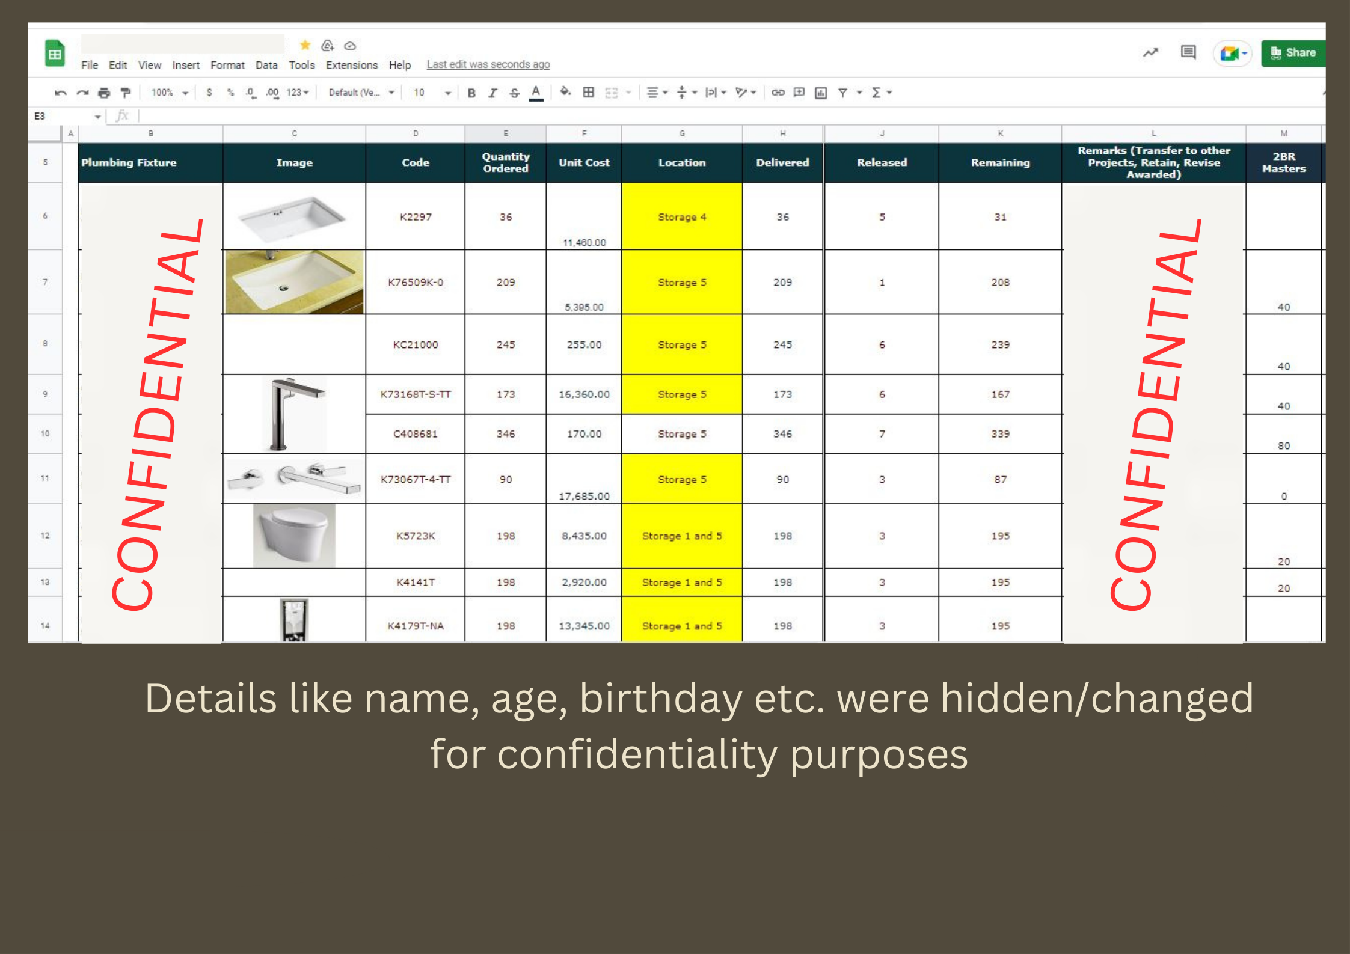Expand the font size dropdown
Image resolution: width=1350 pixels, height=954 pixels.
click(447, 93)
